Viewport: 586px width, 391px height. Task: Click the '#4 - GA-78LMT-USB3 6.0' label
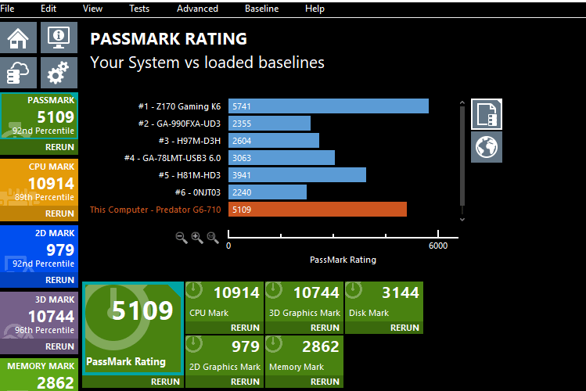(172, 158)
